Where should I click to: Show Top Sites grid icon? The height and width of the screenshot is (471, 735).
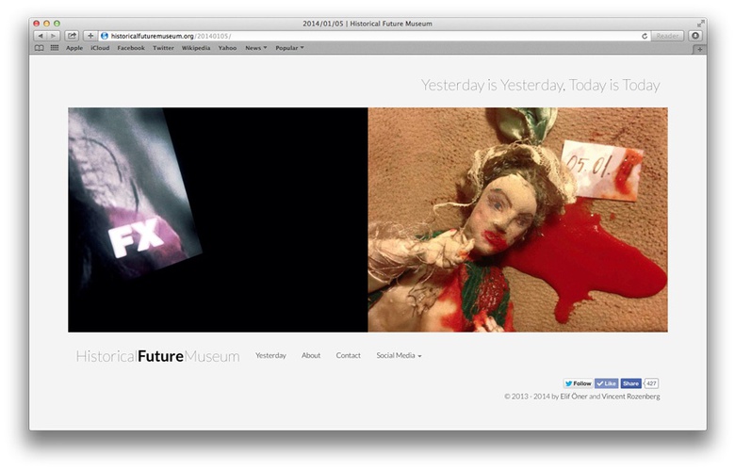[x=54, y=47]
